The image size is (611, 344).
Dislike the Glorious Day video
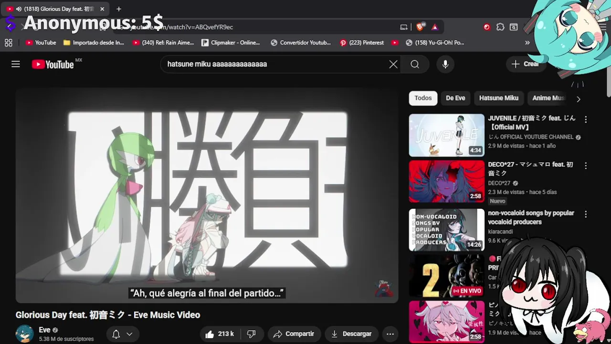(252, 334)
